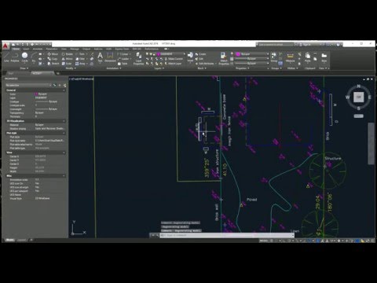Click the Measure tool
This screenshot has width=377, height=283.
point(290,57)
